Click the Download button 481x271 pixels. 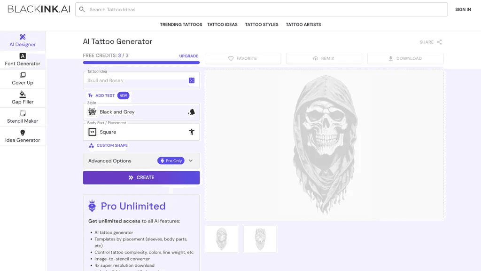[x=405, y=58]
